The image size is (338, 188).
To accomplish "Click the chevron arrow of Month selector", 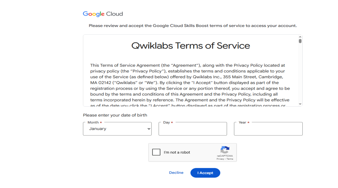I will [149, 129].
